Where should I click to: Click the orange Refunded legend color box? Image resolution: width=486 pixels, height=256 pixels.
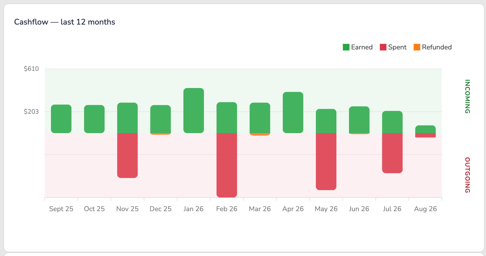pyautogui.click(x=417, y=47)
